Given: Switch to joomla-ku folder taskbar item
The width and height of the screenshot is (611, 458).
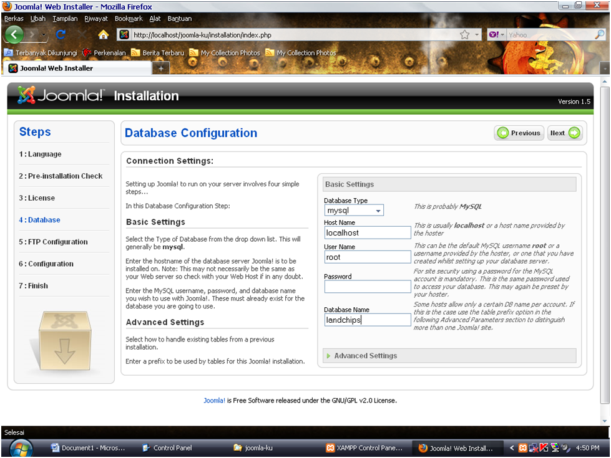Looking at the screenshot, I should click(253, 448).
